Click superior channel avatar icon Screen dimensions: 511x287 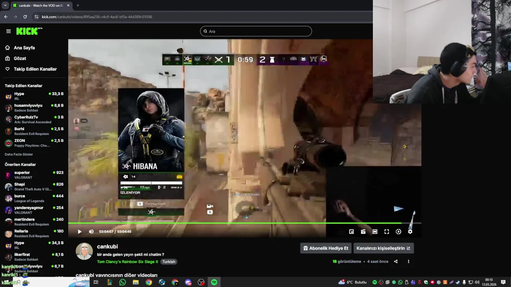[8, 175]
